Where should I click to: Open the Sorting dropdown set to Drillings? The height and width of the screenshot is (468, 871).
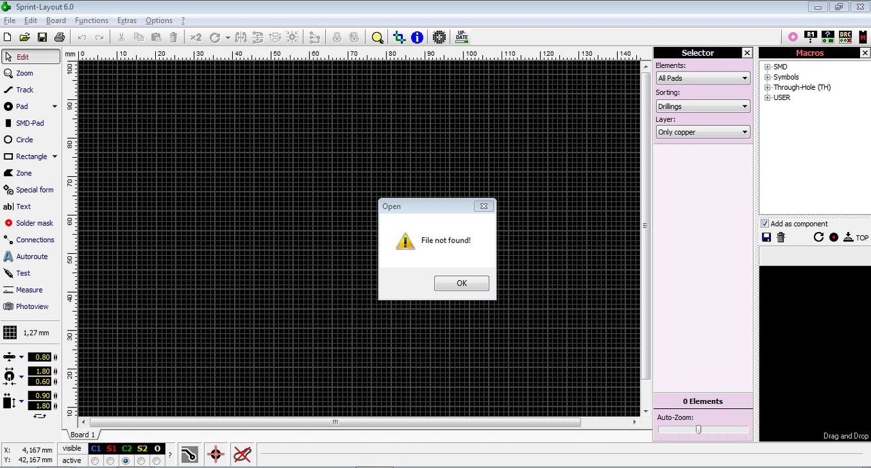click(703, 106)
